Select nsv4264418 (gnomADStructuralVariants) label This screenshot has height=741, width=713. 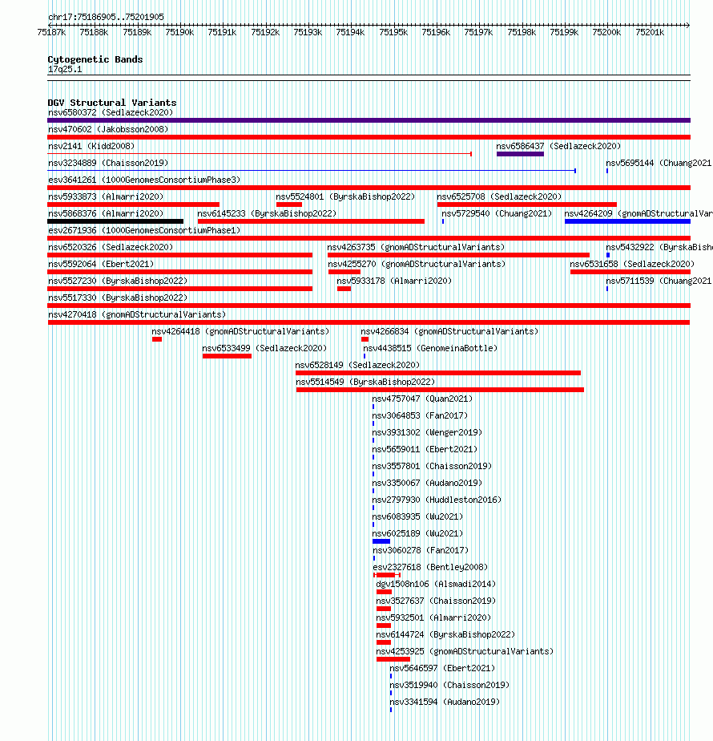coord(240,332)
